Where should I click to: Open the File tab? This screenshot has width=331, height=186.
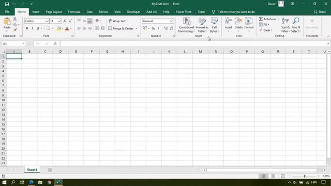point(7,12)
